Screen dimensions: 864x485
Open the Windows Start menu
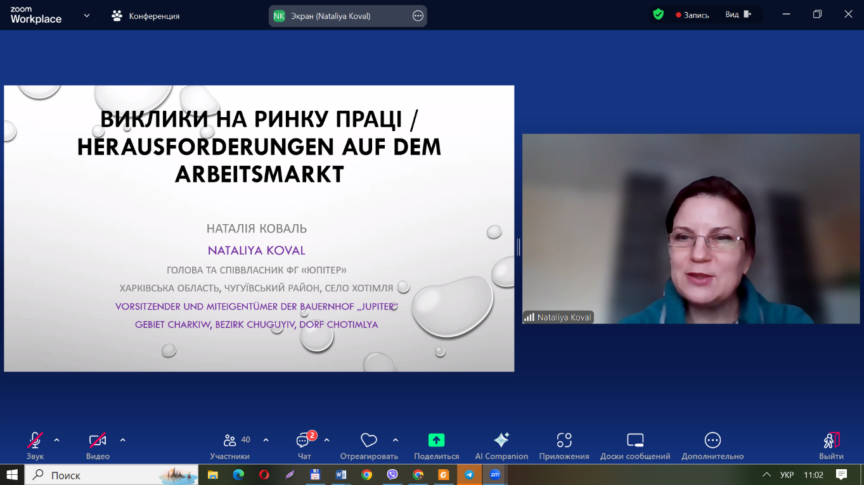tap(11, 474)
